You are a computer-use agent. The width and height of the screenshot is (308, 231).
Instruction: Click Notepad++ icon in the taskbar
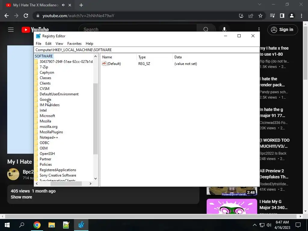point(66,225)
